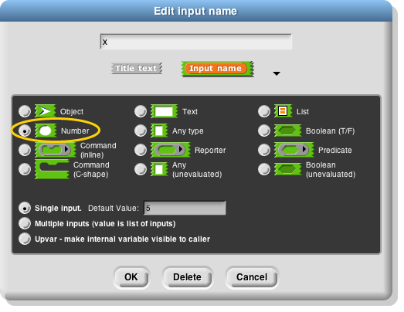Collapse the slot types with black arrow
Screen dimensions: 404x312
[x=277, y=73]
